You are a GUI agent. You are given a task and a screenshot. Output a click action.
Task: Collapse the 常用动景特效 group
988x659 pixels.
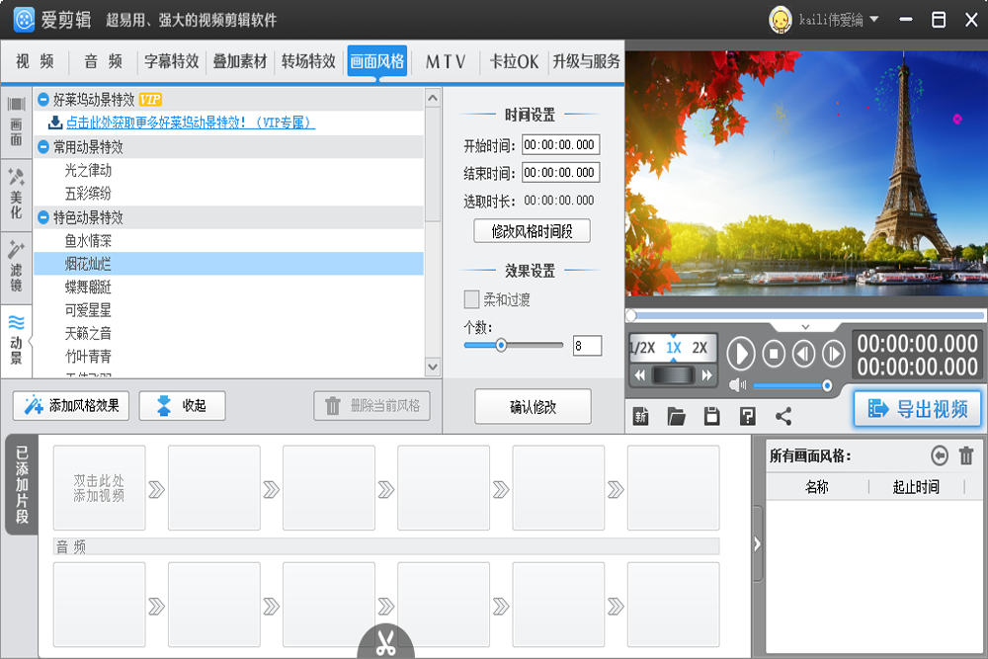[x=43, y=146]
